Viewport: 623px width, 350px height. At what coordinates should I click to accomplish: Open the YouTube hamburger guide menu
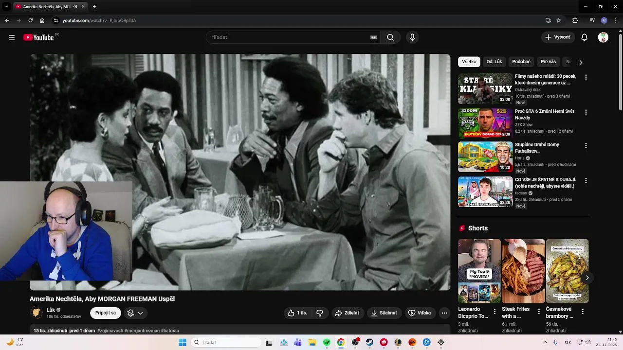(x=12, y=37)
